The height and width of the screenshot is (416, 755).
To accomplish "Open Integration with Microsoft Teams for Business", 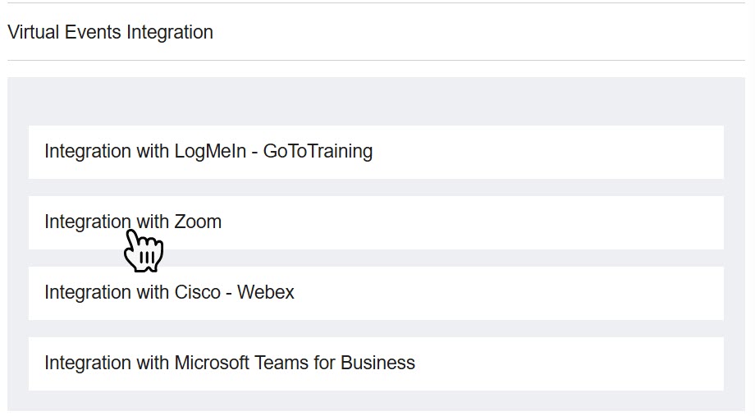I will coord(376,363).
